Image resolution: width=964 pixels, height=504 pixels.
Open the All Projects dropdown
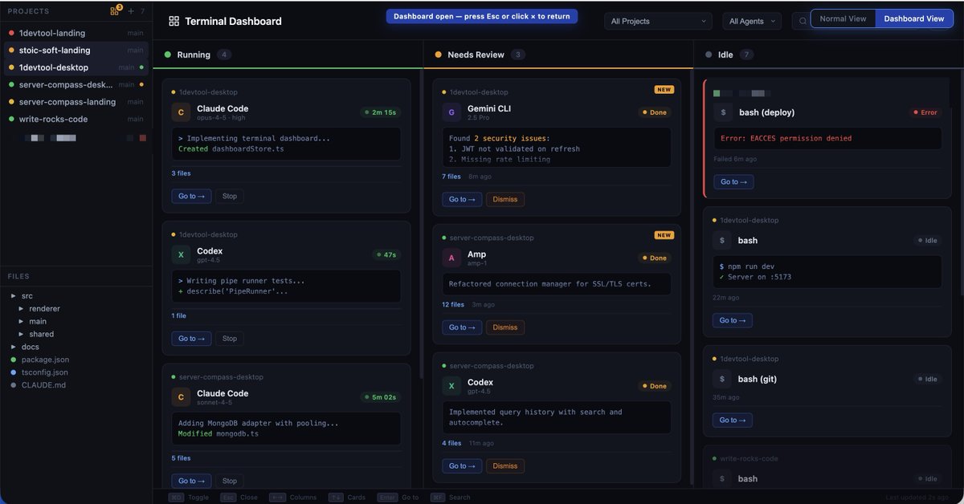(658, 21)
